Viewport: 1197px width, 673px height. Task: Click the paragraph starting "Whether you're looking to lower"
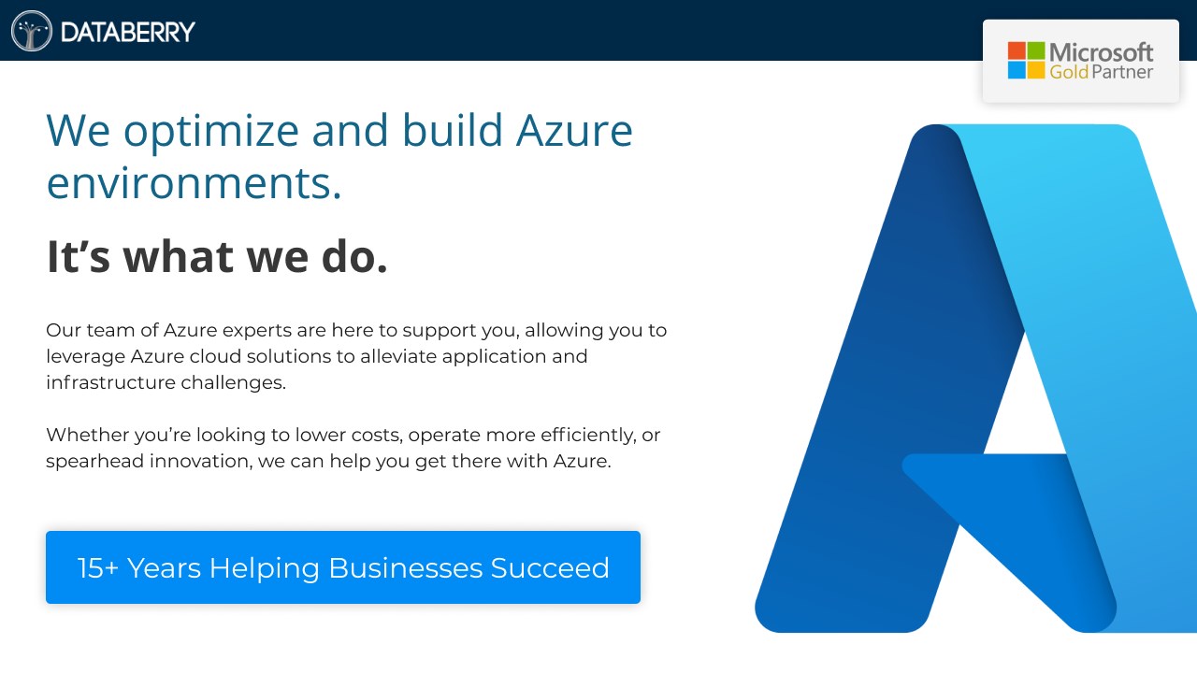(353, 448)
